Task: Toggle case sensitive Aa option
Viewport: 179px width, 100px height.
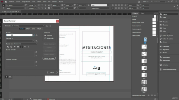Action: (x=25, y=47)
